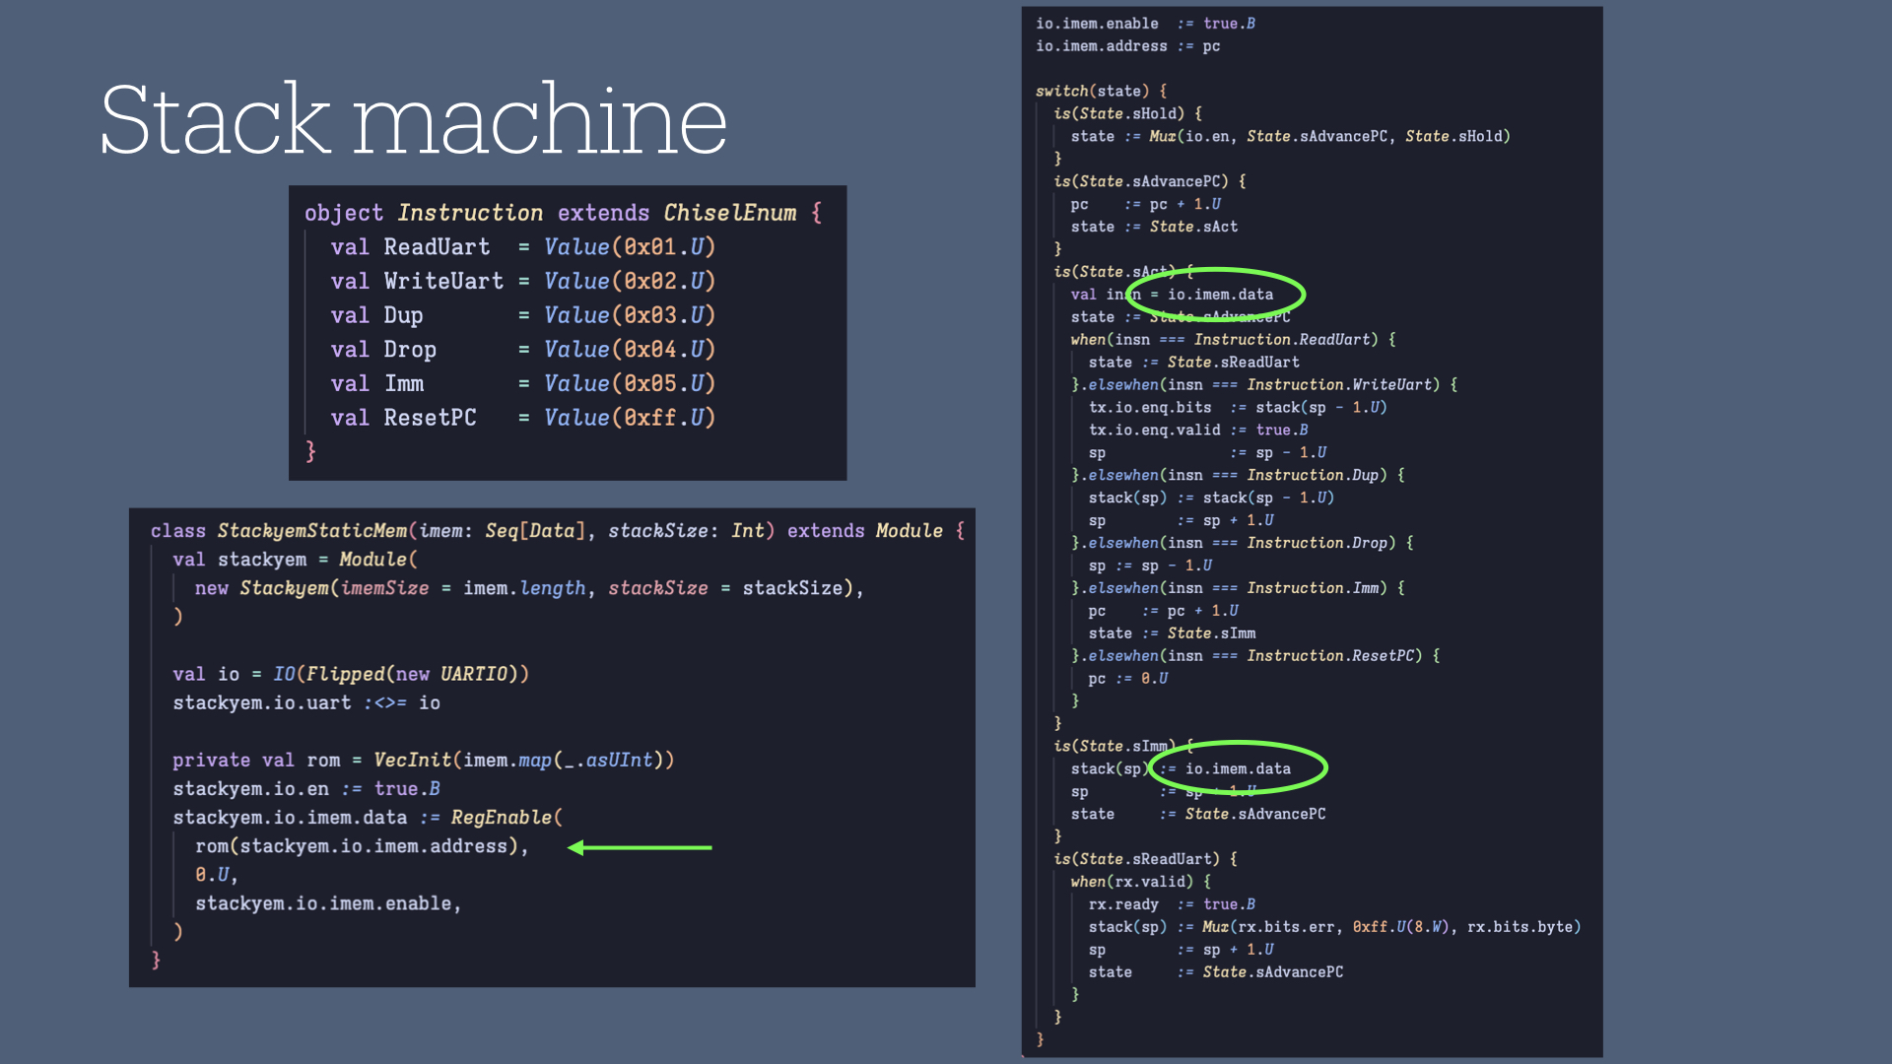1892x1064 pixels.
Task: Click the Stack machine slide title
Action: tap(414, 118)
